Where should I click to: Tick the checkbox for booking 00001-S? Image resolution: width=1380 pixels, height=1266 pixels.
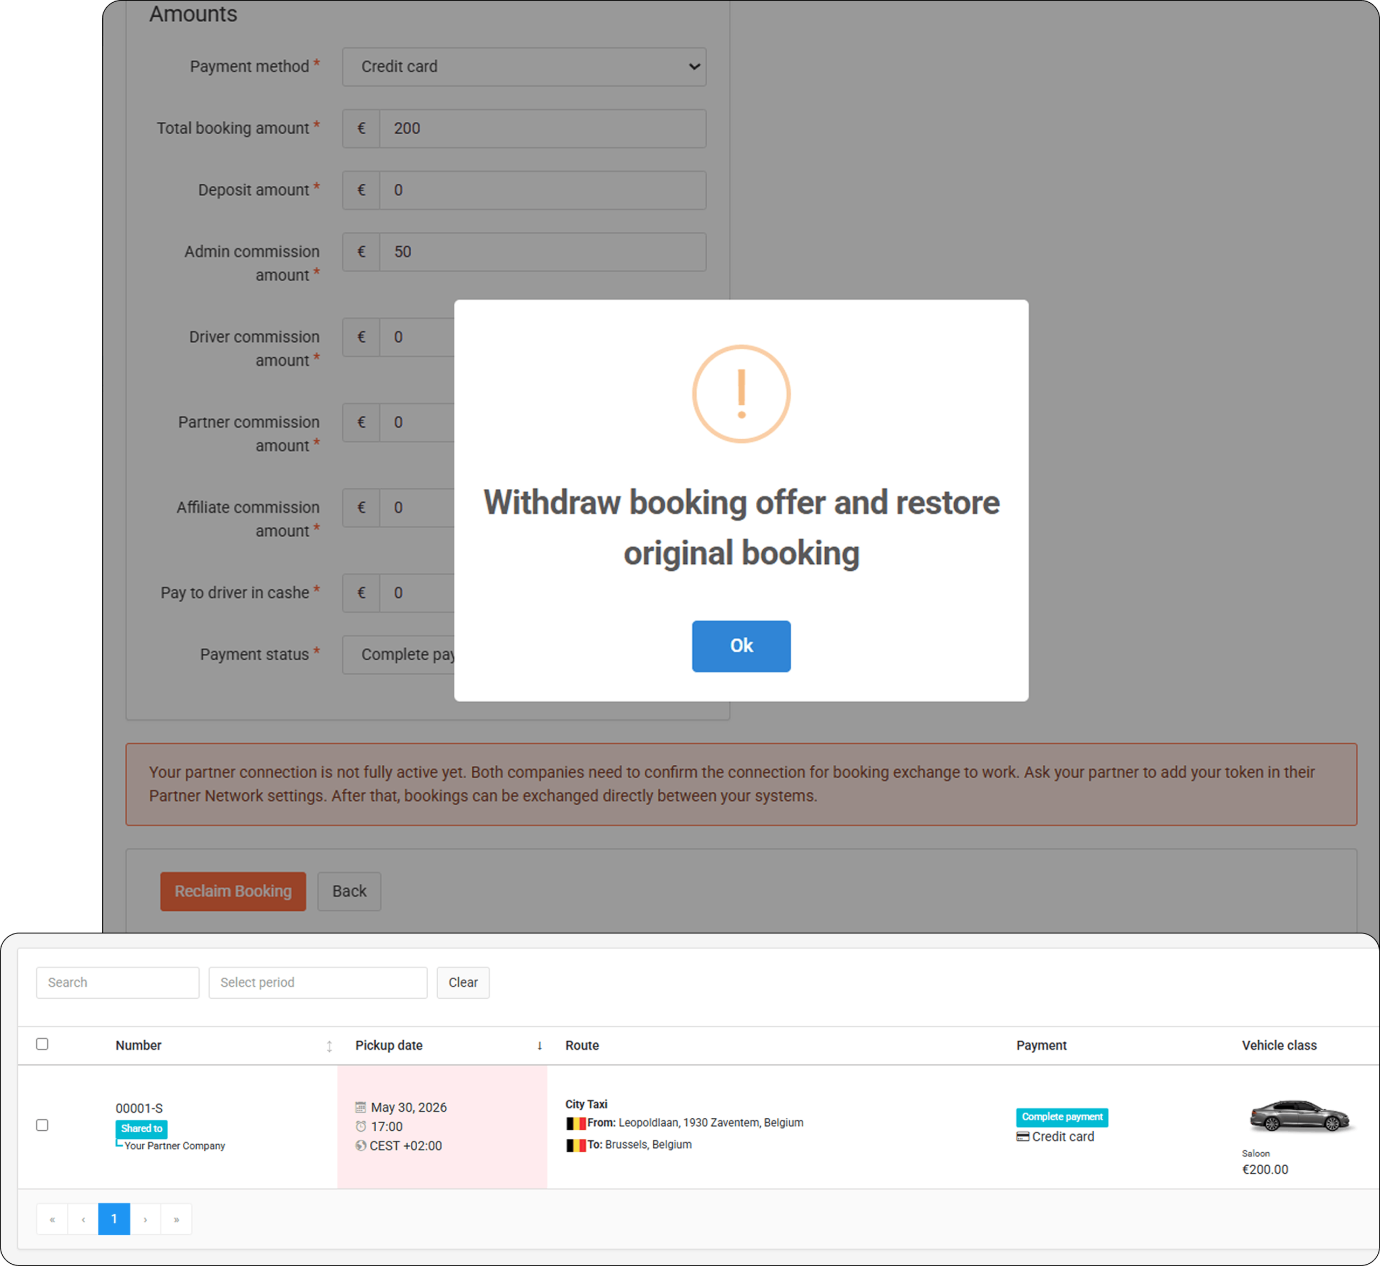43,1125
